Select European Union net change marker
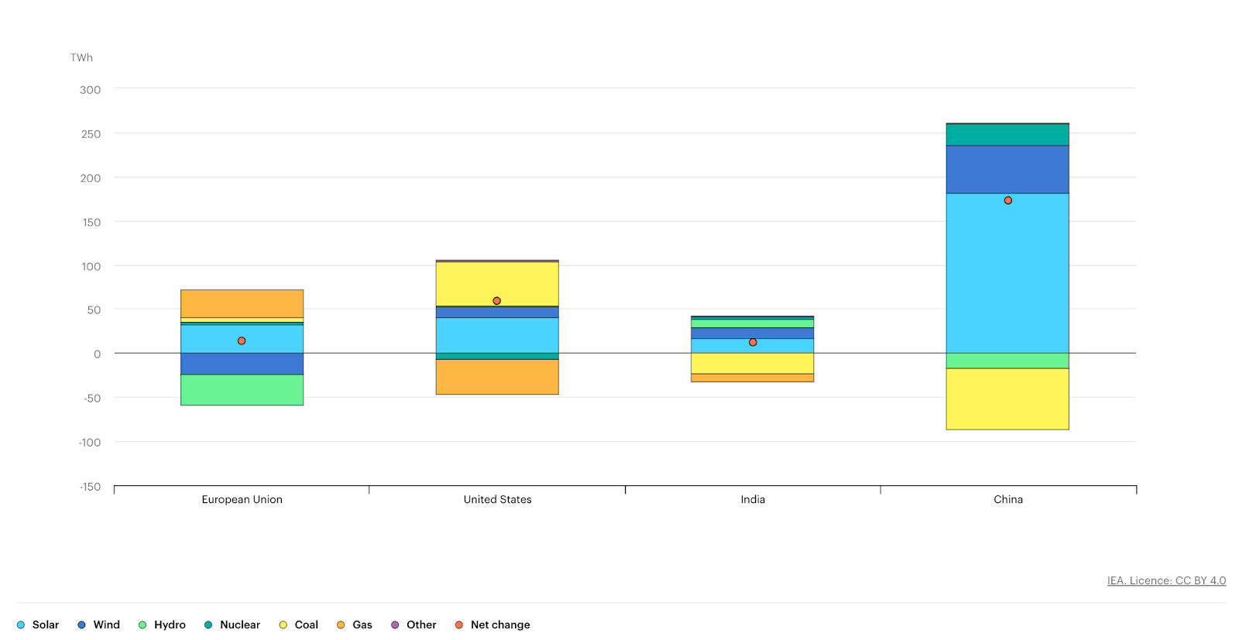 click(x=242, y=341)
